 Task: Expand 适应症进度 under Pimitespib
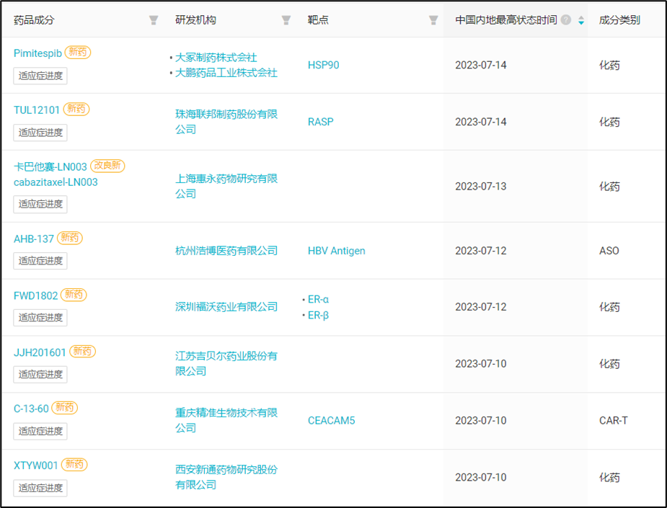pyautogui.click(x=40, y=76)
